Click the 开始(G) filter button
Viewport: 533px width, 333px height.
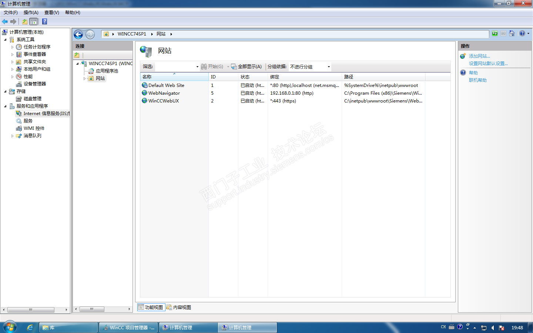coord(212,67)
